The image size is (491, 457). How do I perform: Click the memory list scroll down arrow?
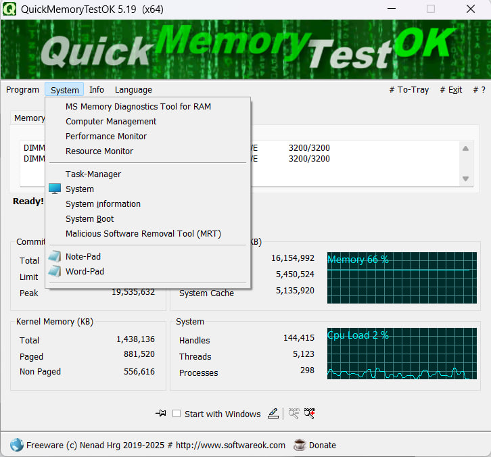click(465, 178)
